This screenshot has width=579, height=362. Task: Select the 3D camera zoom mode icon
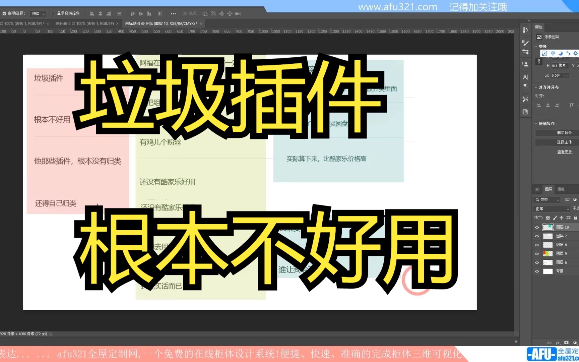238,14
